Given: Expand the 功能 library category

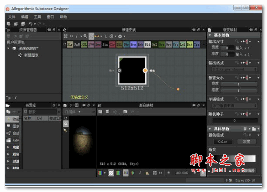Looking at the screenshot, I should click(x=8, y=147).
